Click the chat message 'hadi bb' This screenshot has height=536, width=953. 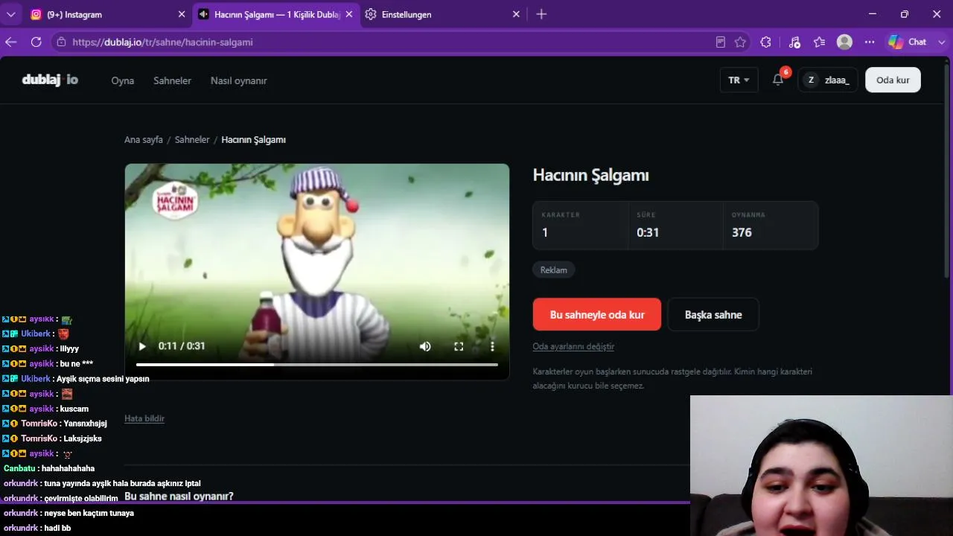point(57,528)
